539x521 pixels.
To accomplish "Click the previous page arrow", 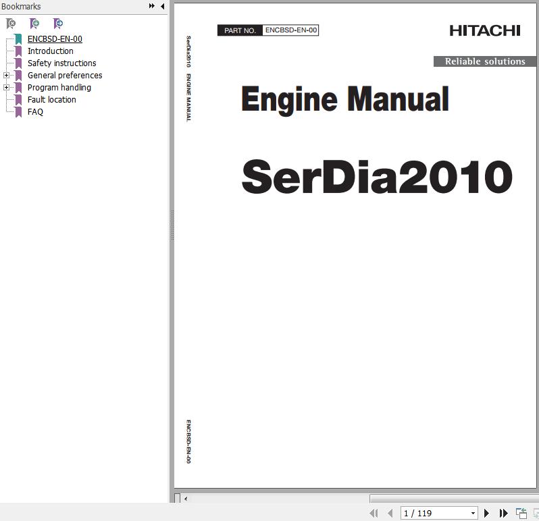I will pyautogui.click(x=390, y=514).
